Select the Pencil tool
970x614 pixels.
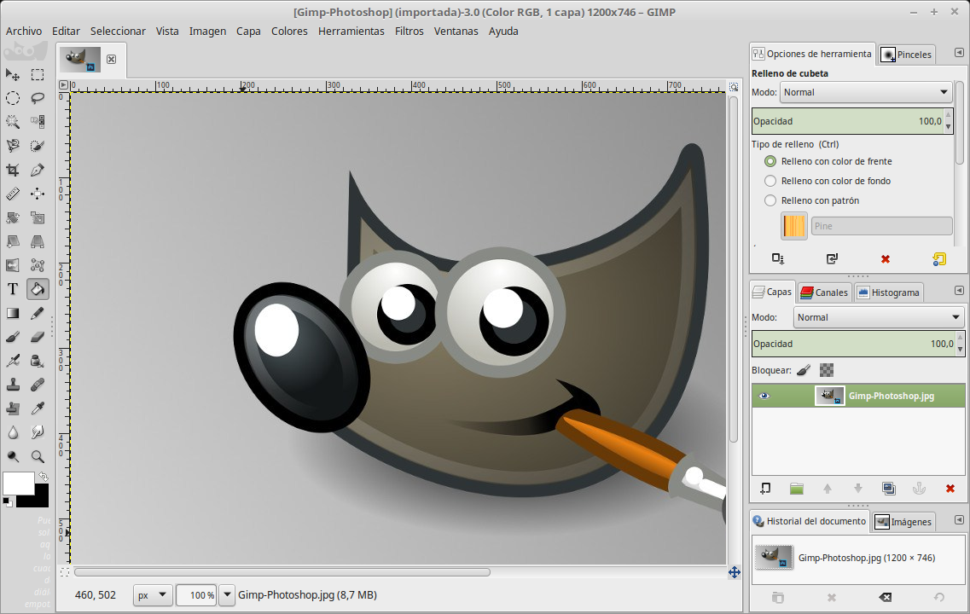pos(38,313)
